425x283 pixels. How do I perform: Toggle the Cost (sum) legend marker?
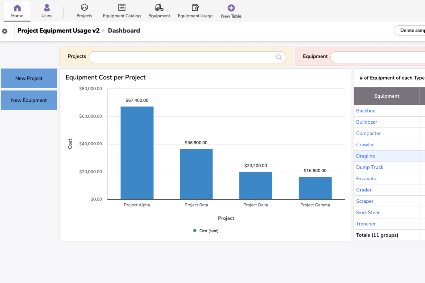click(195, 231)
